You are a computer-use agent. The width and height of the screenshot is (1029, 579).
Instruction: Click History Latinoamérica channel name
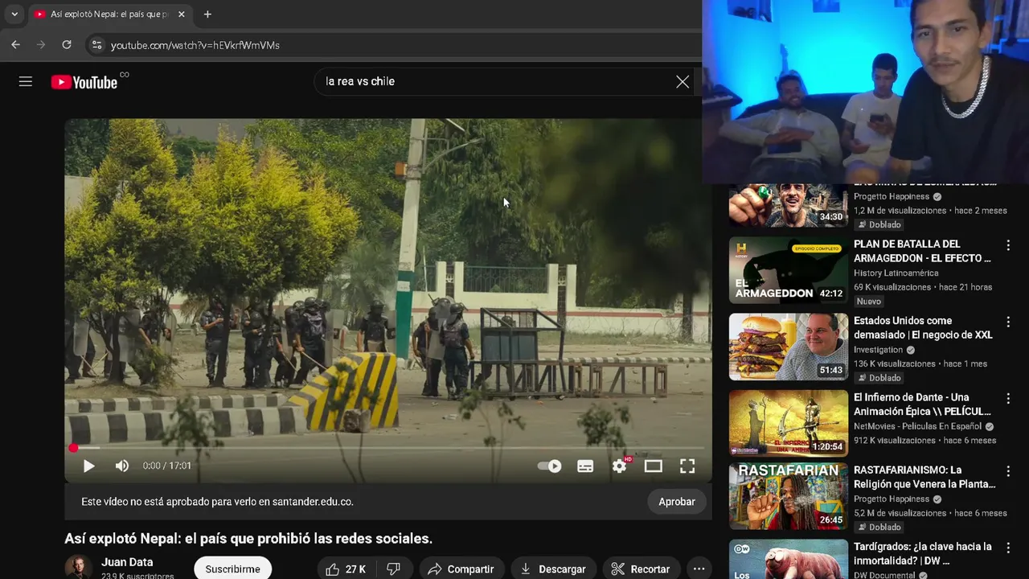coord(896,273)
